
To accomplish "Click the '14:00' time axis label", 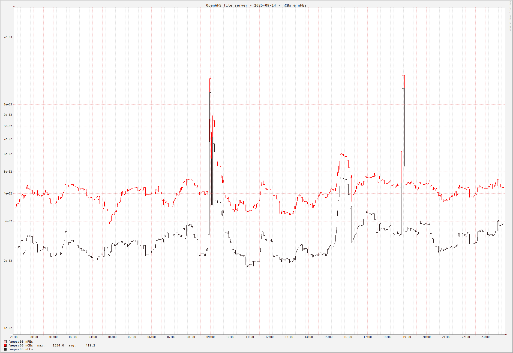I will (309, 337).
